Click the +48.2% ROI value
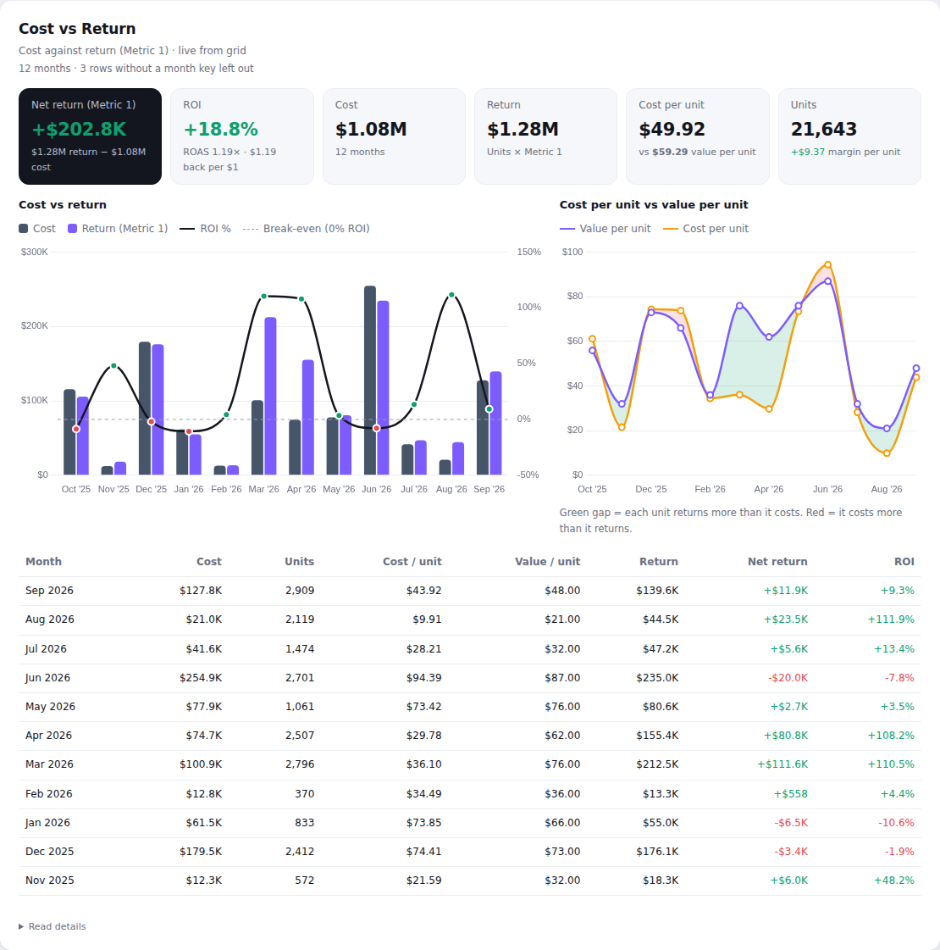This screenshot has height=950, width=940. coord(894,881)
